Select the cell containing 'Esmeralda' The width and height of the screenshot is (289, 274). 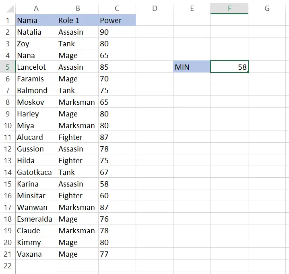36,219
